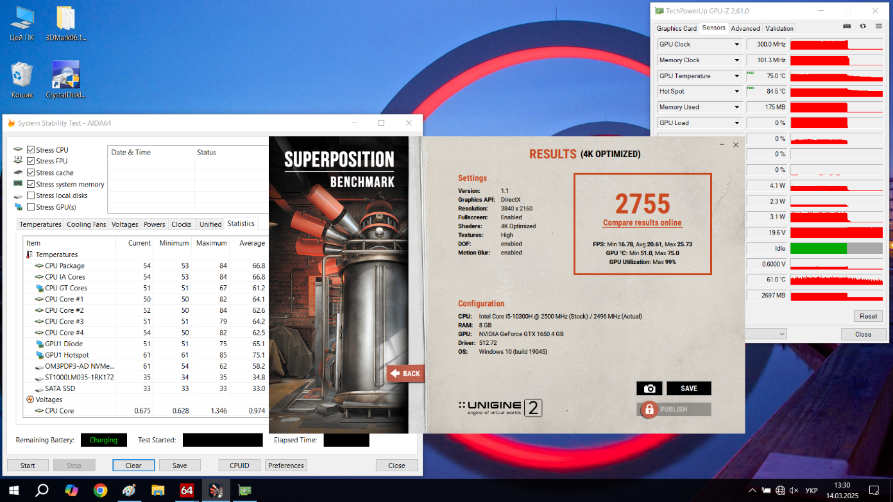Click the GPU-Z screenshot camera icon
The height and width of the screenshot is (502, 893).
pos(847,26)
